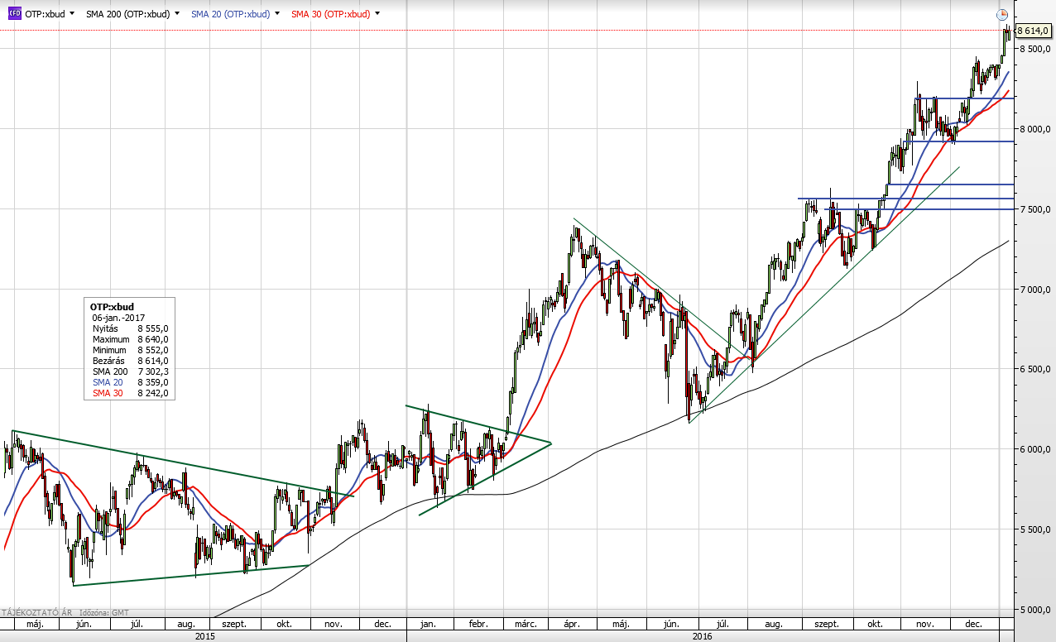1056x642 pixels.
Task: Click the 6 000,0 price axis label
Action: pos(1035,449)
